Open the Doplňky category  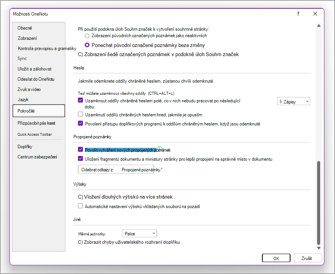25,147
